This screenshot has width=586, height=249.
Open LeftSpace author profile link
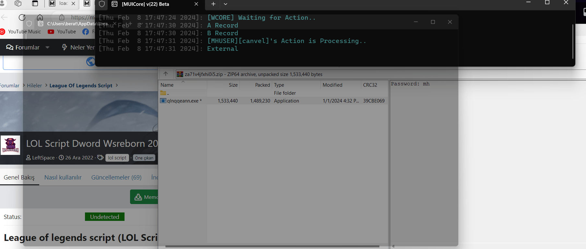coord(43,158)
